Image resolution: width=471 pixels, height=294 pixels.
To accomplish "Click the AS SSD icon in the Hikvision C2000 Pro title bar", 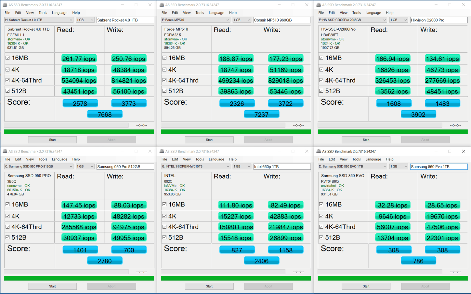I will (x=319, y=5).
